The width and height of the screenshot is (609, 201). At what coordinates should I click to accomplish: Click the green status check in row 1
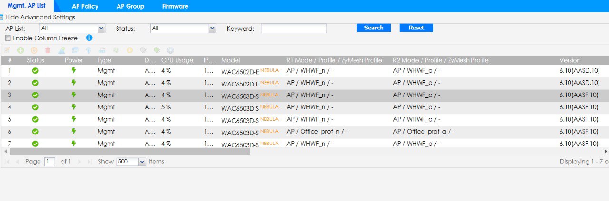coord(35,71)
